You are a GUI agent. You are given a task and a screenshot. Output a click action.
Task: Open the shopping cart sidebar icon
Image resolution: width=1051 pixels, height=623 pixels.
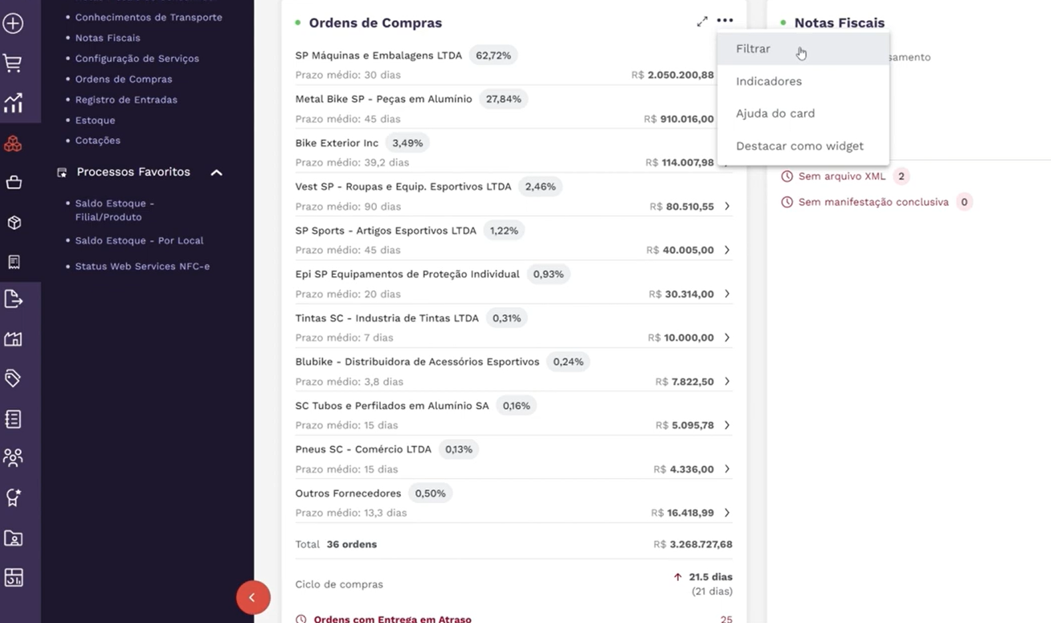13,63
